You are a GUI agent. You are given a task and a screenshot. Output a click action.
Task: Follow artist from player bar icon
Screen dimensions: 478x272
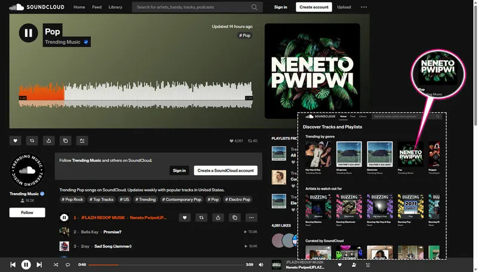(354, 265)
